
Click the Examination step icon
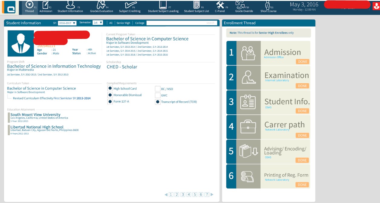click(x=248, y=78)
